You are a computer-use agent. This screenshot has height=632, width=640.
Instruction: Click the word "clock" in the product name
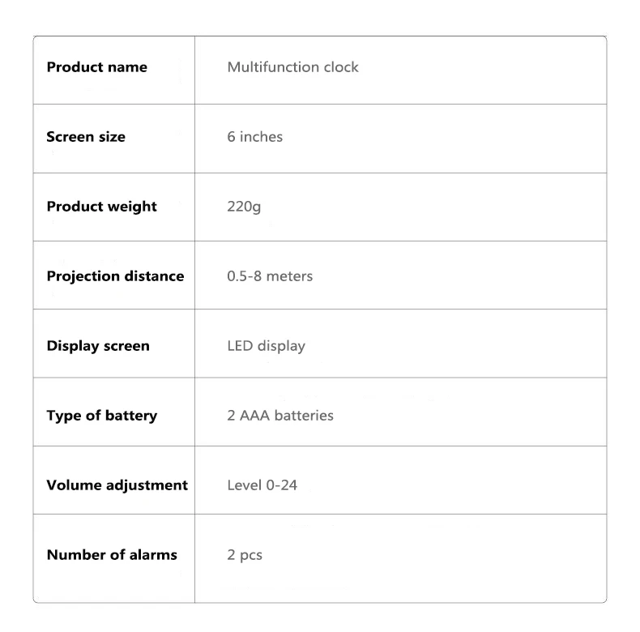tap(341, 67)
